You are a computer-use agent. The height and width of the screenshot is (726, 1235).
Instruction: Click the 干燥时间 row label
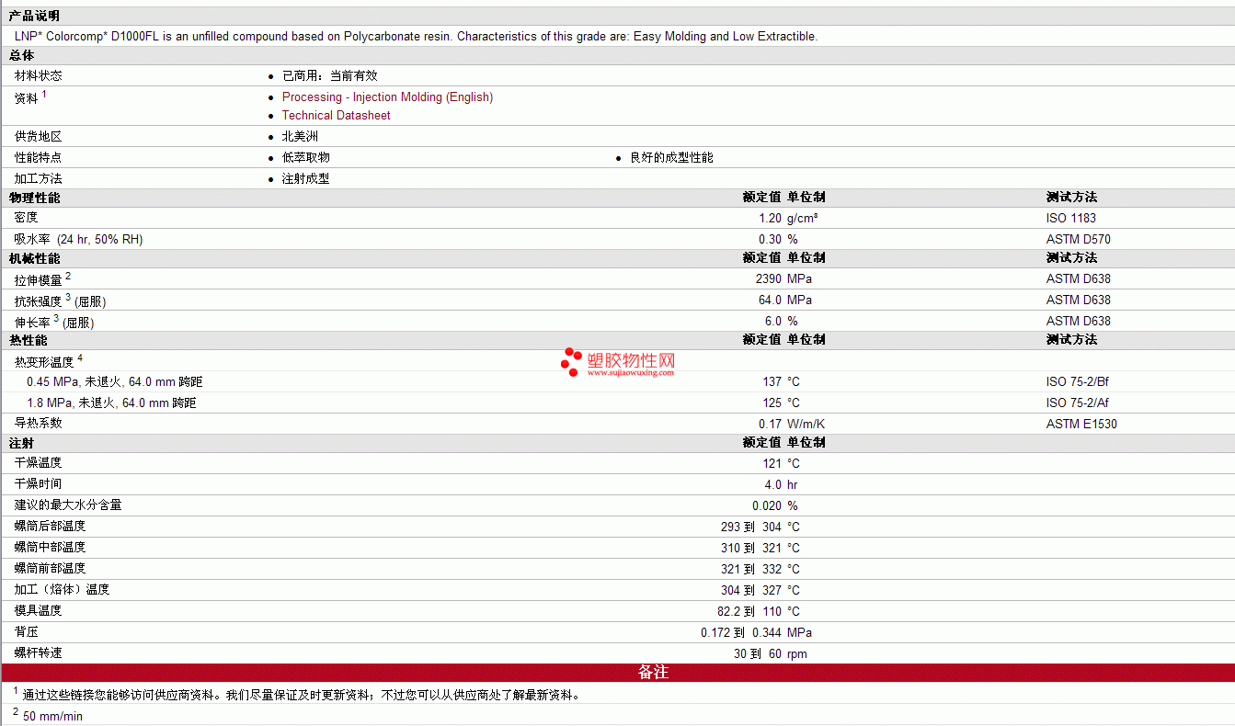39,484
